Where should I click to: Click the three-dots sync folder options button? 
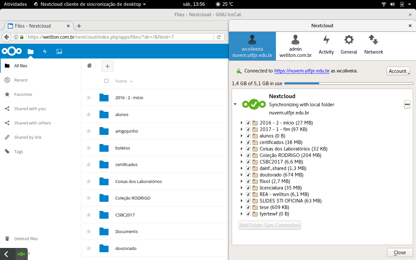407,104
